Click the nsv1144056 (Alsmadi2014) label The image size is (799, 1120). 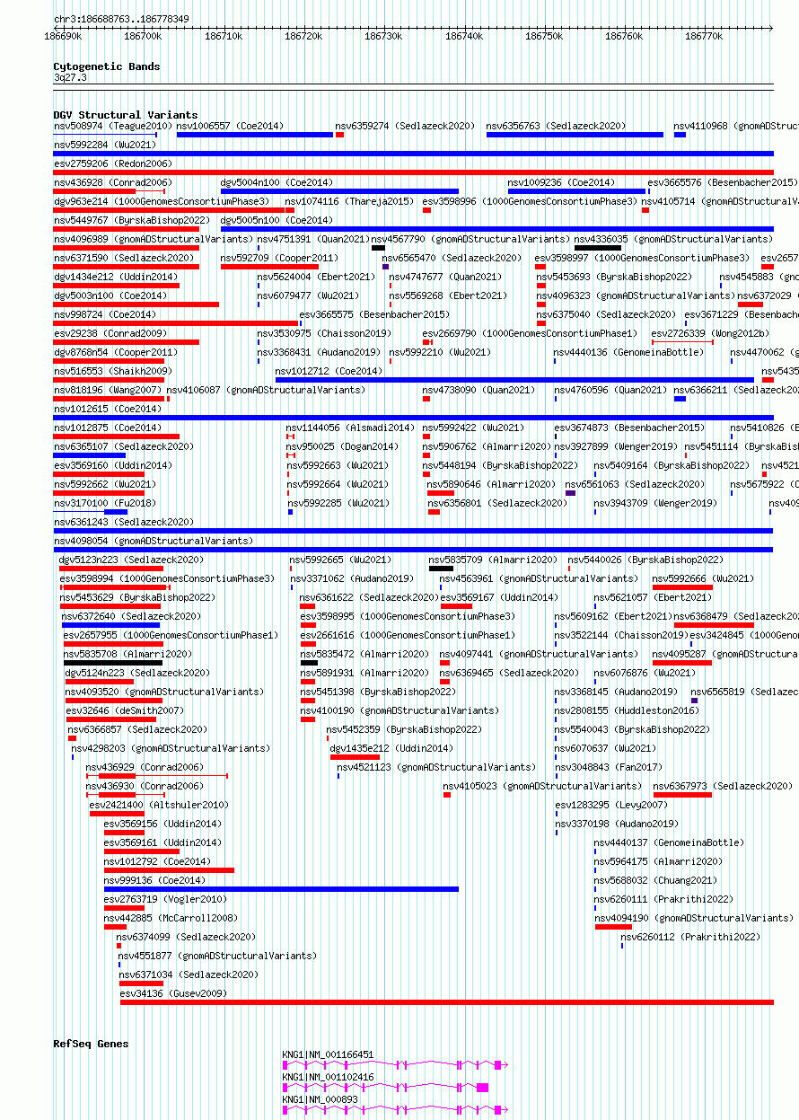350,428
